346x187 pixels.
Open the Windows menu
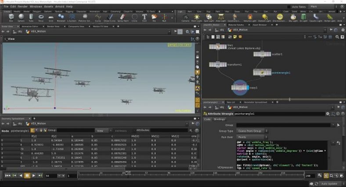[x=36, y=6]
